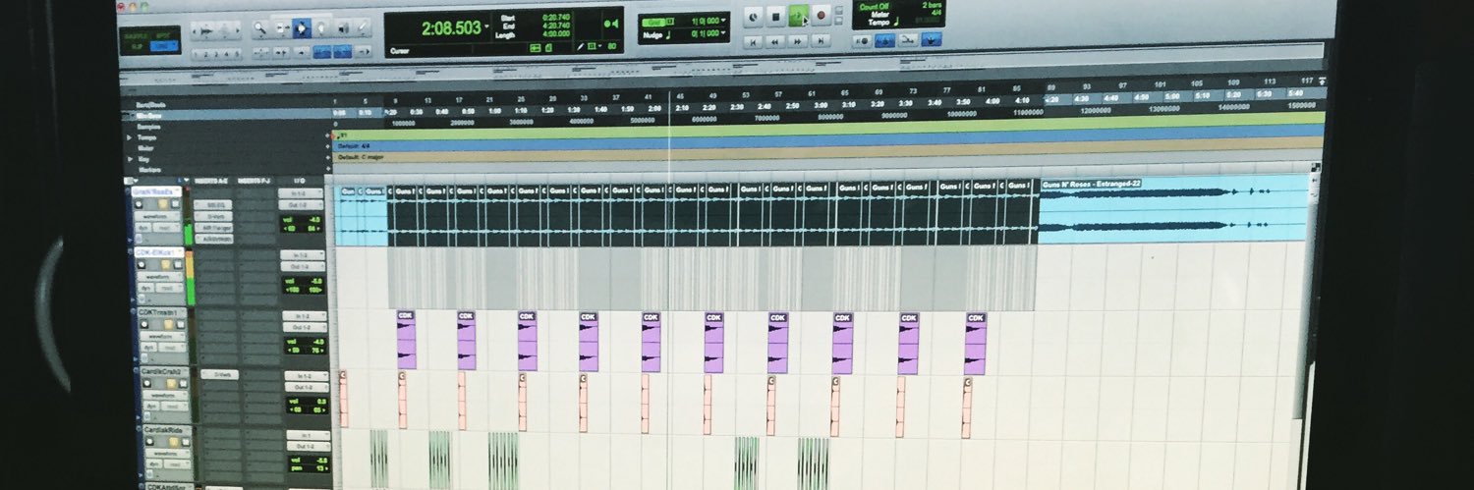Select Shuffle edit mode

[x=137, y=36]
